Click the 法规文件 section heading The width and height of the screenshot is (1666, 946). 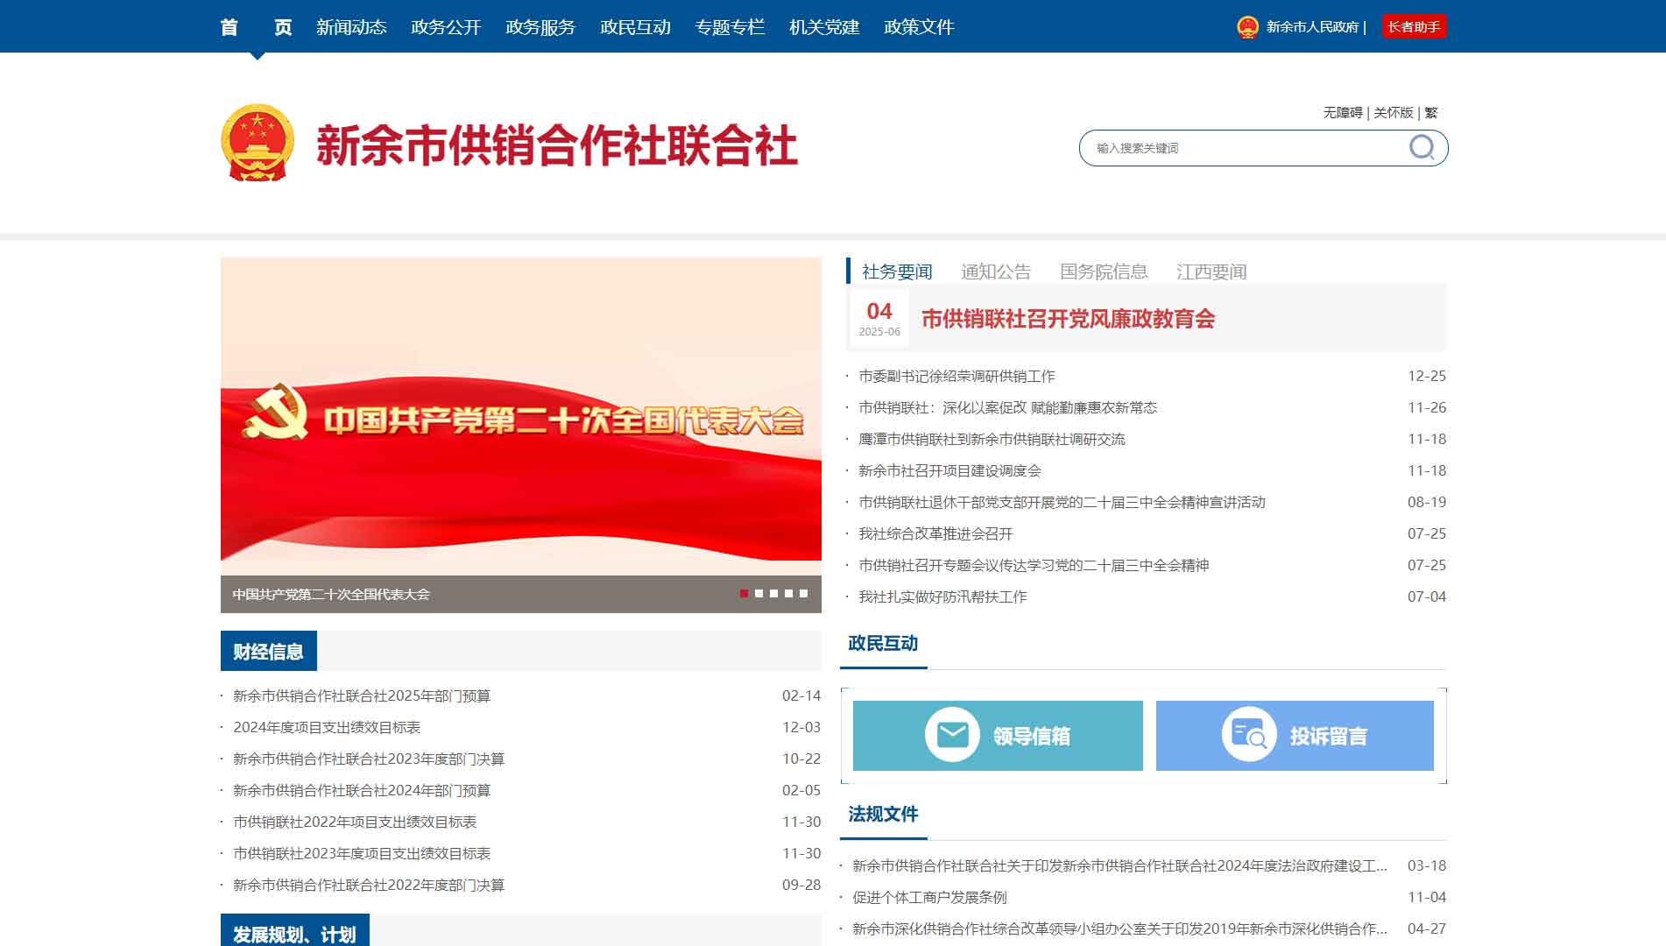point(883,814)
